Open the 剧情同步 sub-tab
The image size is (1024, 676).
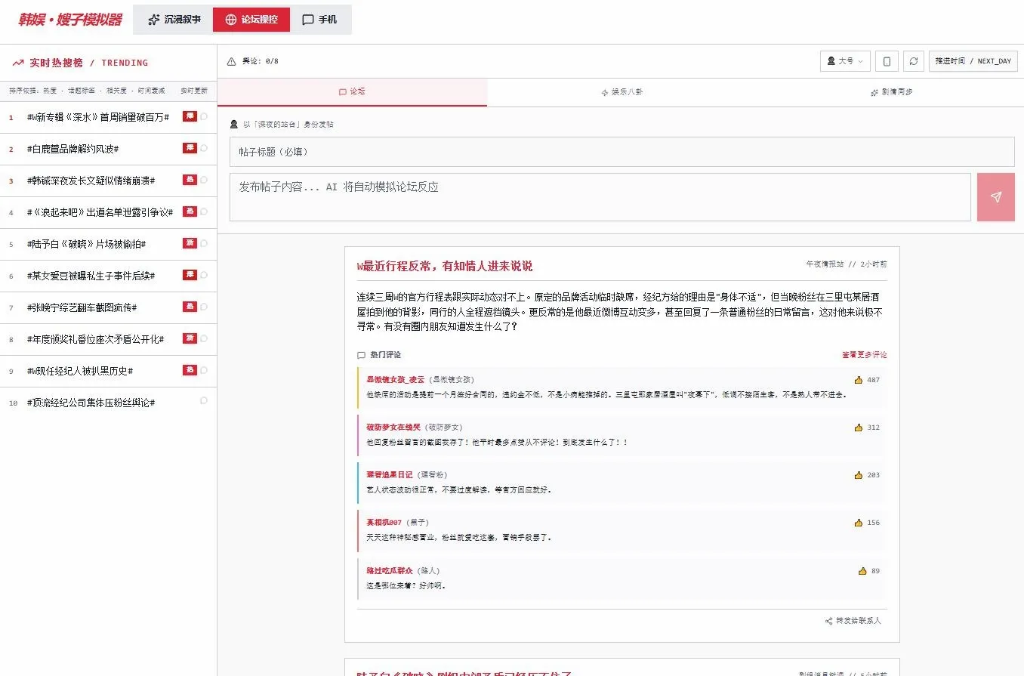(891, 92)
